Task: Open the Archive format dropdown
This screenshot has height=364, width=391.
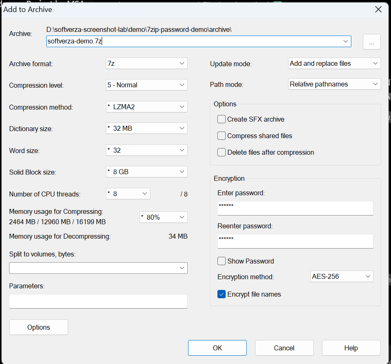Action: pos(147,63)
